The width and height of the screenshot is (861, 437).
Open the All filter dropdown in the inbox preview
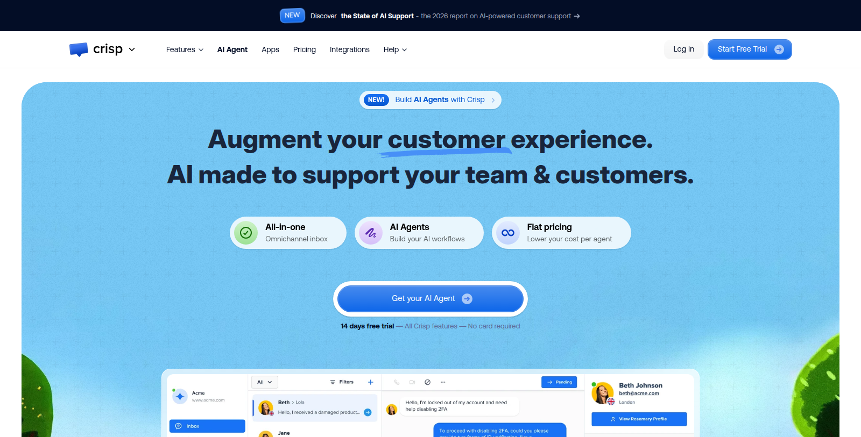pos(265,382)
